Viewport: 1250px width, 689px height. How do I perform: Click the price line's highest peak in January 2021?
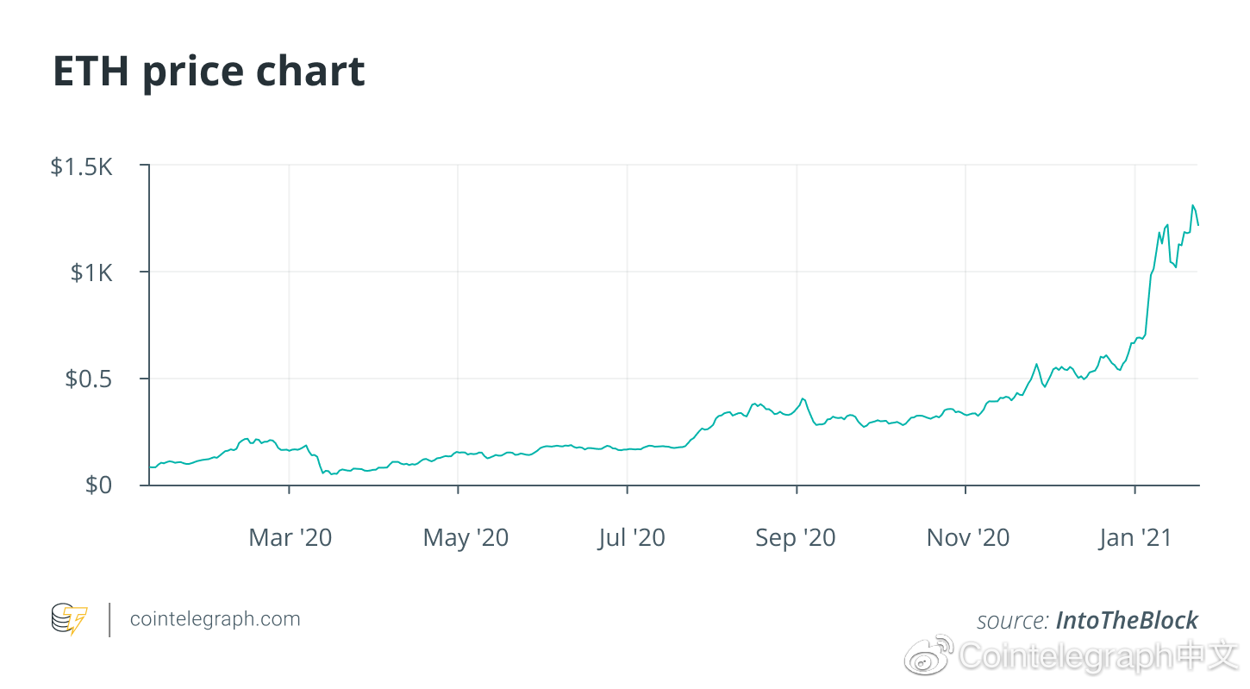tap(1193, 205)
